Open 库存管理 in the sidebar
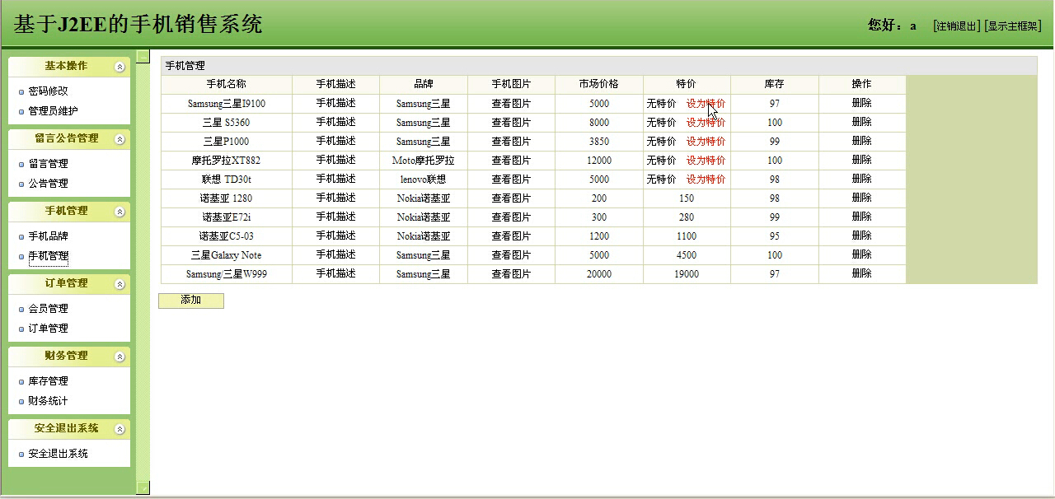Image resolution: width=1055 pixels, height=499 pixels. 48,381
